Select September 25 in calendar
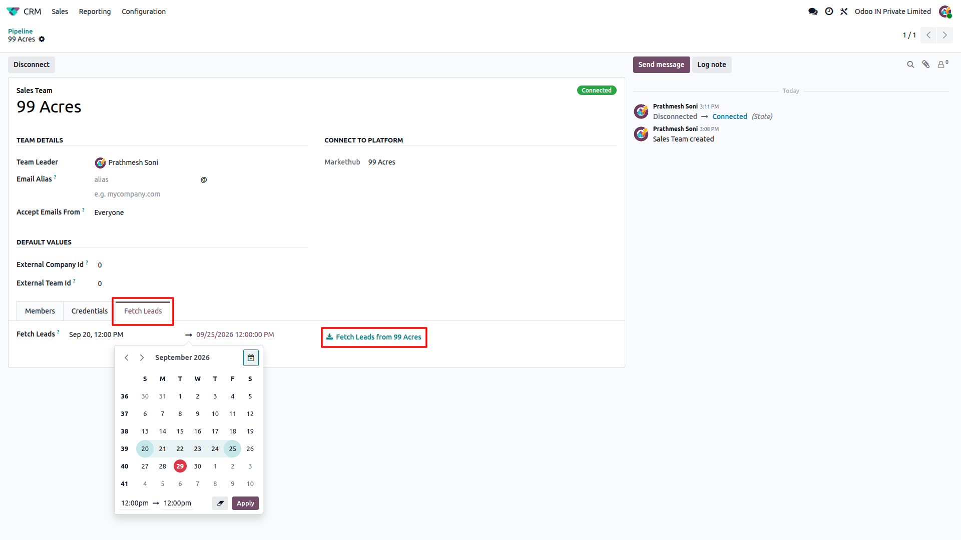Image resolution: width=961 pixels, height=540 pixels. (232, 448)
